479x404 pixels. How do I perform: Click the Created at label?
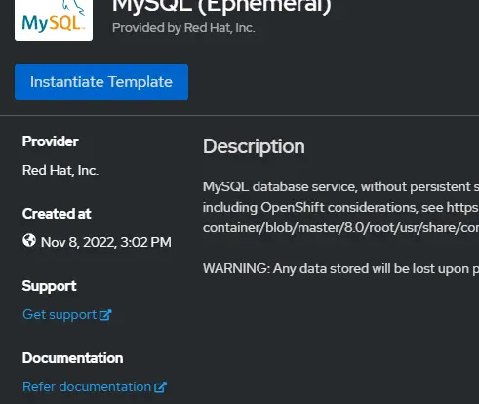click(x=57, y=214)
